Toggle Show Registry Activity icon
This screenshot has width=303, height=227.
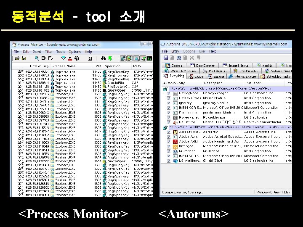coord(123,58)
